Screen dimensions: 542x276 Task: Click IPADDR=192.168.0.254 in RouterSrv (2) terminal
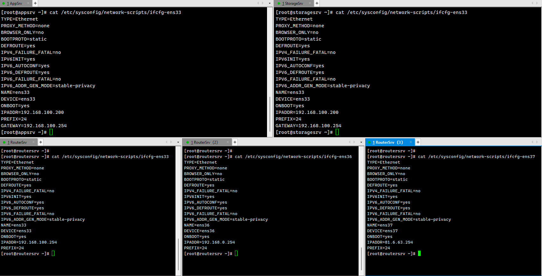[x=209, y=242]
